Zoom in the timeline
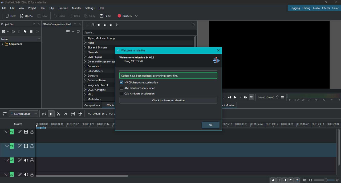341x183 pixels. (x=338, y=180)
